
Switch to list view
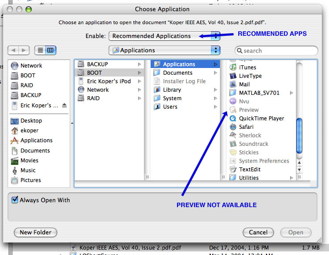tap(40, 50)
